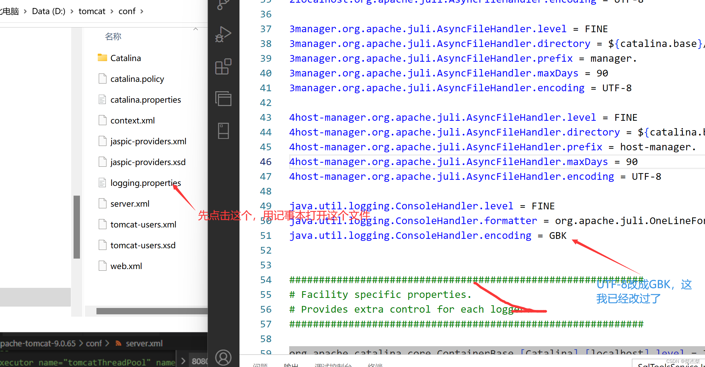Image resolution: width=705 pixels, height=367 pixels.
Task: Open the server-cabinet icon in activity bar
Action: (223, 131)
